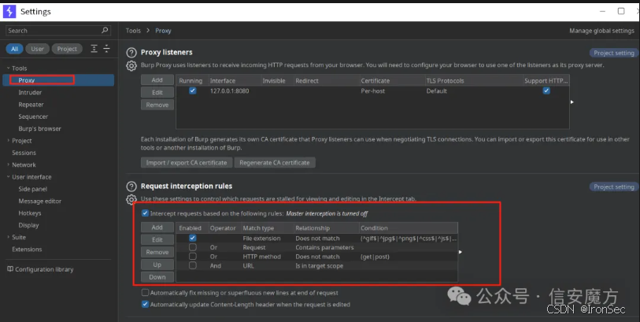This screenshot has width=640, height=322.
Task: Remove the selected interception rule
Action: pos(157,252)
